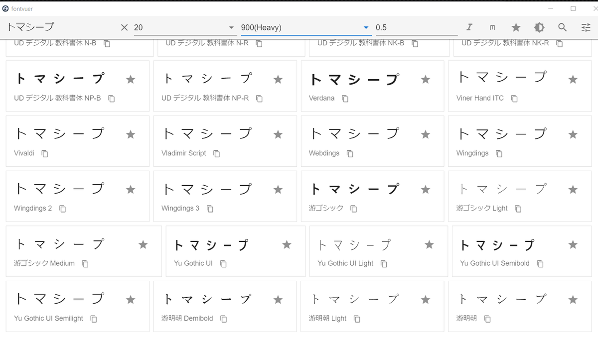Copy 游明朝 Light font name
The height and width of the screenshot is (337, 598).
click(x=357, y=319)
